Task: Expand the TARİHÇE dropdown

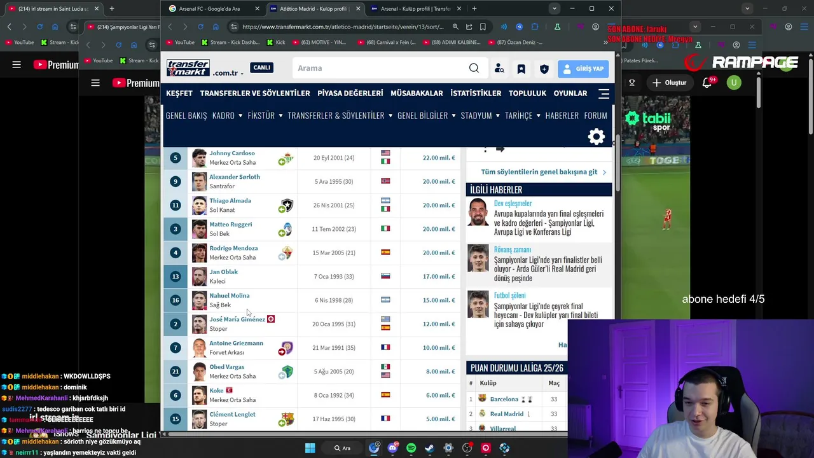Action: click(538, 116)
